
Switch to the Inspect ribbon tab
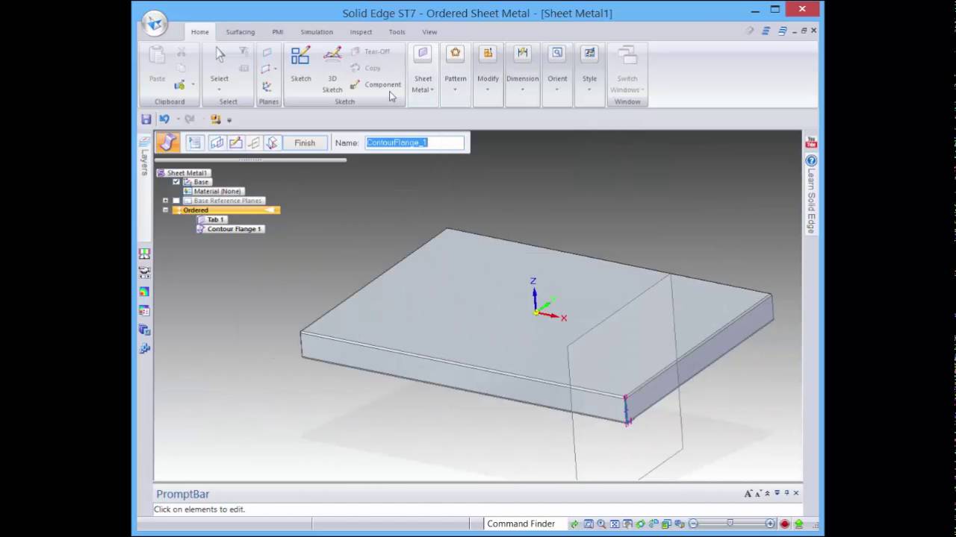coord(361,32)
